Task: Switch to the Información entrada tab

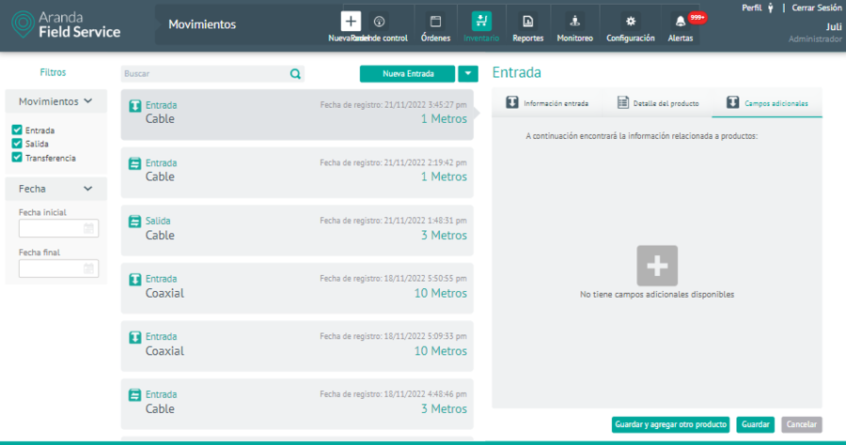Action: tap(547, 103)
